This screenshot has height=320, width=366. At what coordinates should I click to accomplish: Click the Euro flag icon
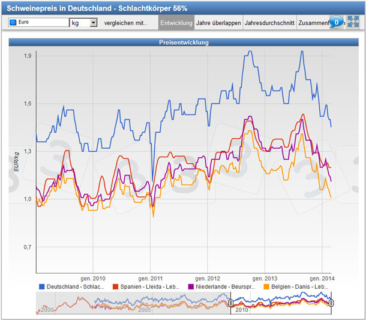(x=13, y=22)
